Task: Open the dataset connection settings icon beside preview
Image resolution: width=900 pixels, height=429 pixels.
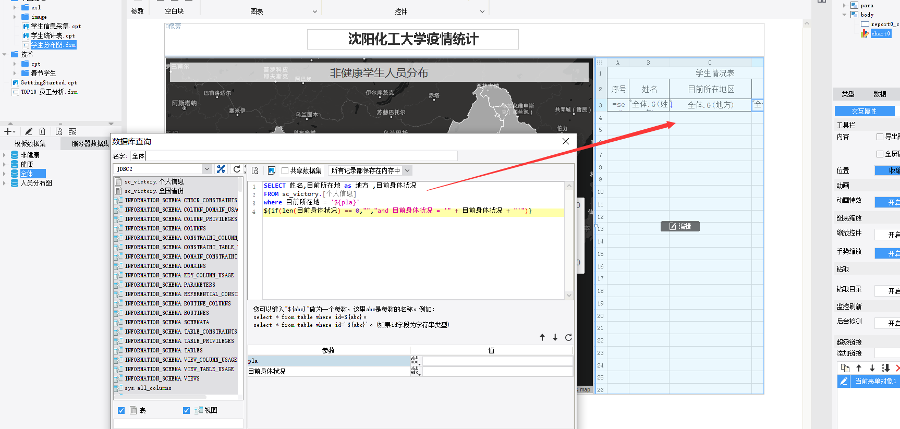Action: 72,131
